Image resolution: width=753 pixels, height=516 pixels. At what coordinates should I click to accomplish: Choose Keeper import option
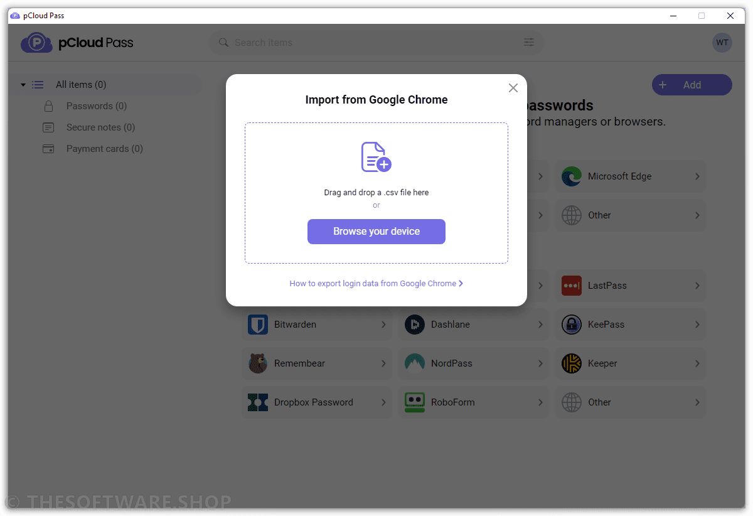pyautogui.click(x=631, y=363)
